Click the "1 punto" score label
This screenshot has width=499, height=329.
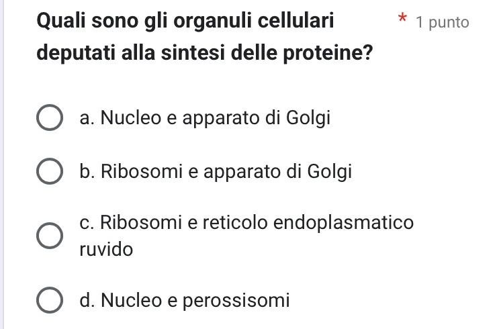443,22
